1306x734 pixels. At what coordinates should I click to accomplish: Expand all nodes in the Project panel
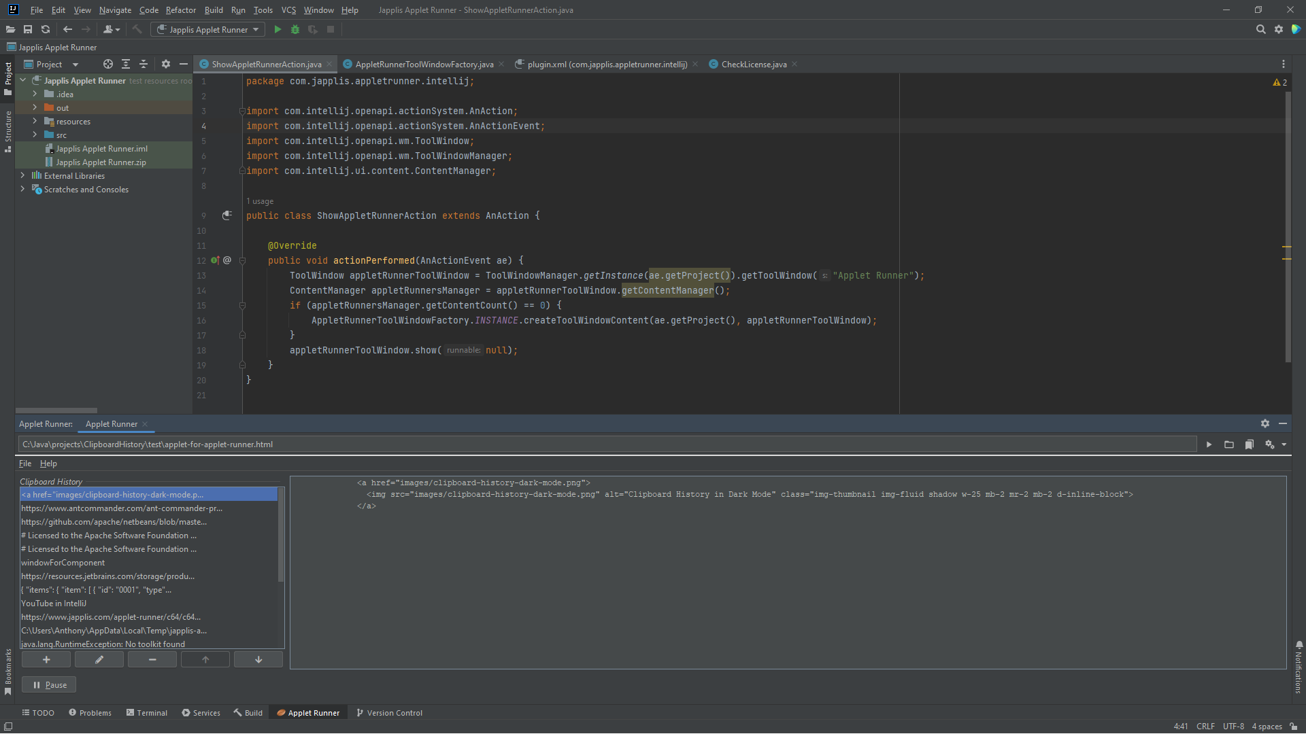click(126, 64)
